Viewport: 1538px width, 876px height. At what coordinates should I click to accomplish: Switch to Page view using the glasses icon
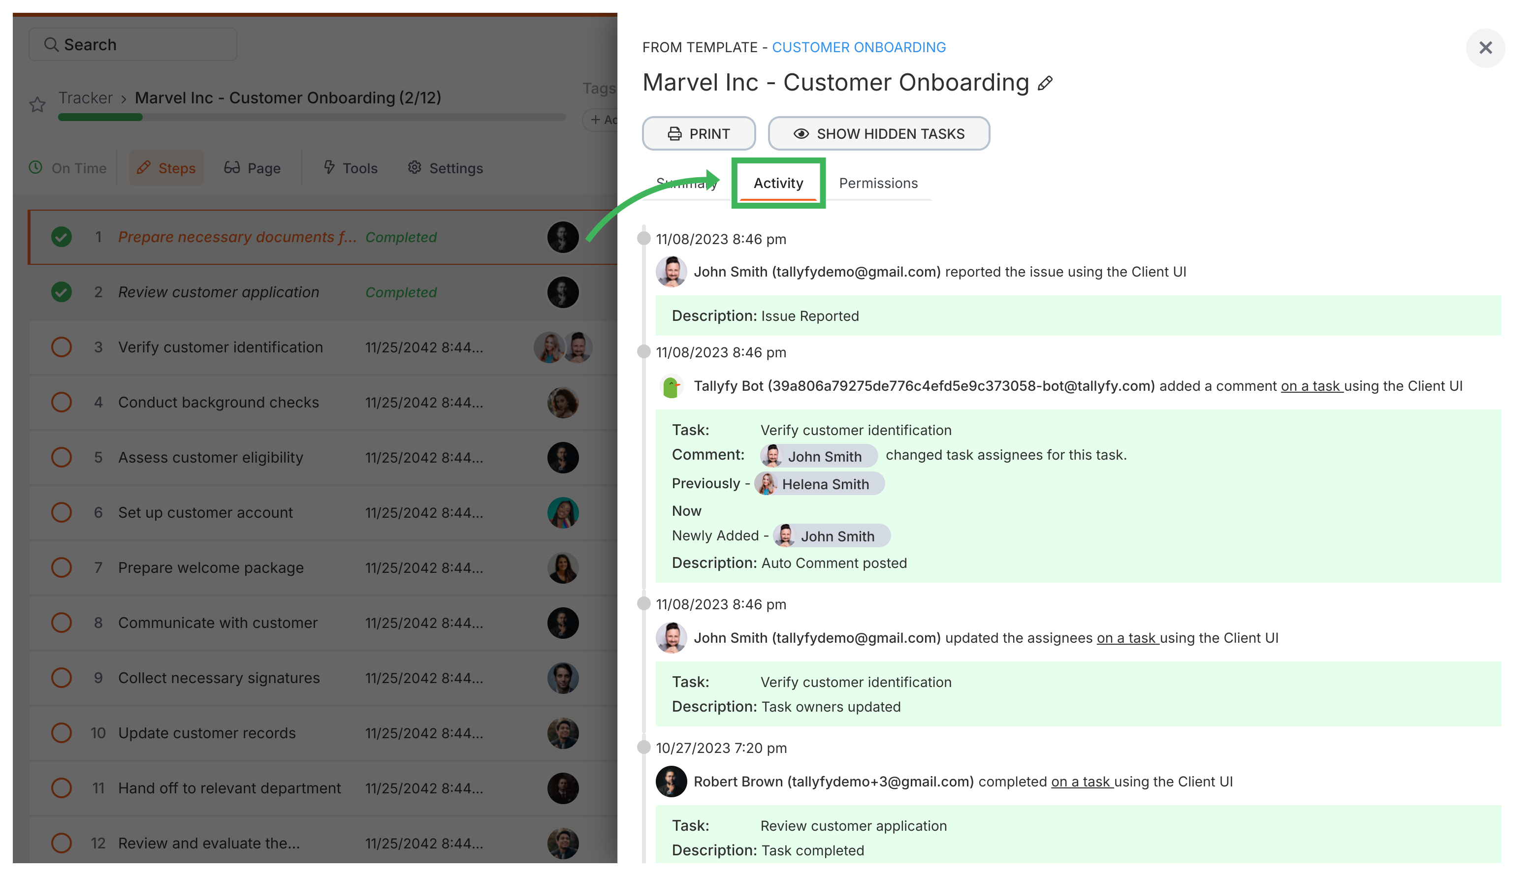[233, 168]
